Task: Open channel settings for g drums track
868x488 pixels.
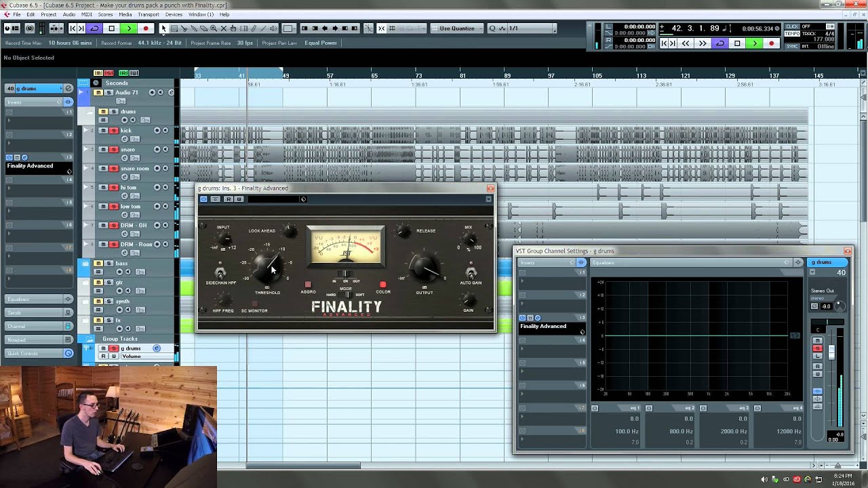Action: (157, 348)
